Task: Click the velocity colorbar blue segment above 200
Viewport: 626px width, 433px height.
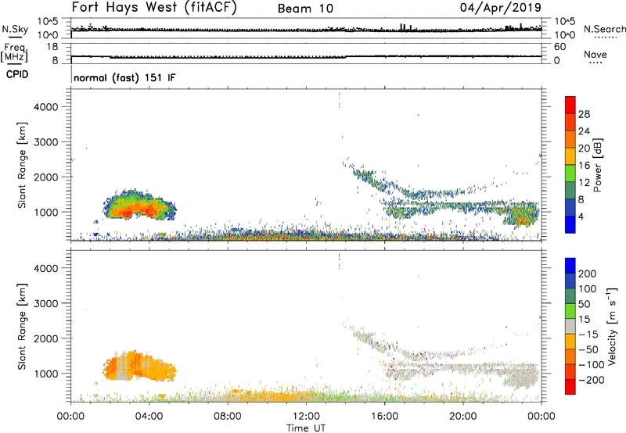Action: click(570, 265)
